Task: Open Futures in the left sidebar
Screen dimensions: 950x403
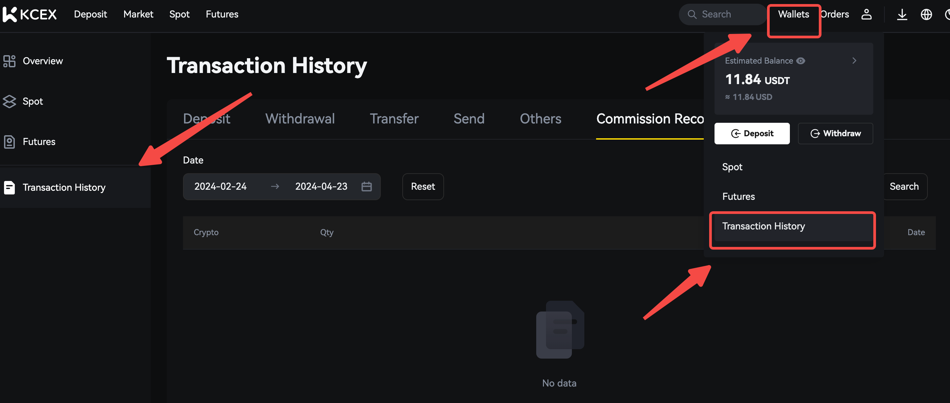Action: (x=39, y=142)
